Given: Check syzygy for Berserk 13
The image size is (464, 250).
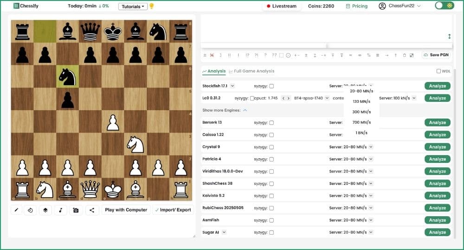Looking at the screenshot, I should pyautogui.click(x=271, y=123).
